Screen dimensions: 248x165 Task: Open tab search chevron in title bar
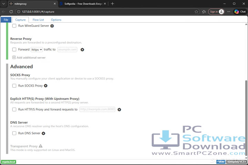click(3, 4)
